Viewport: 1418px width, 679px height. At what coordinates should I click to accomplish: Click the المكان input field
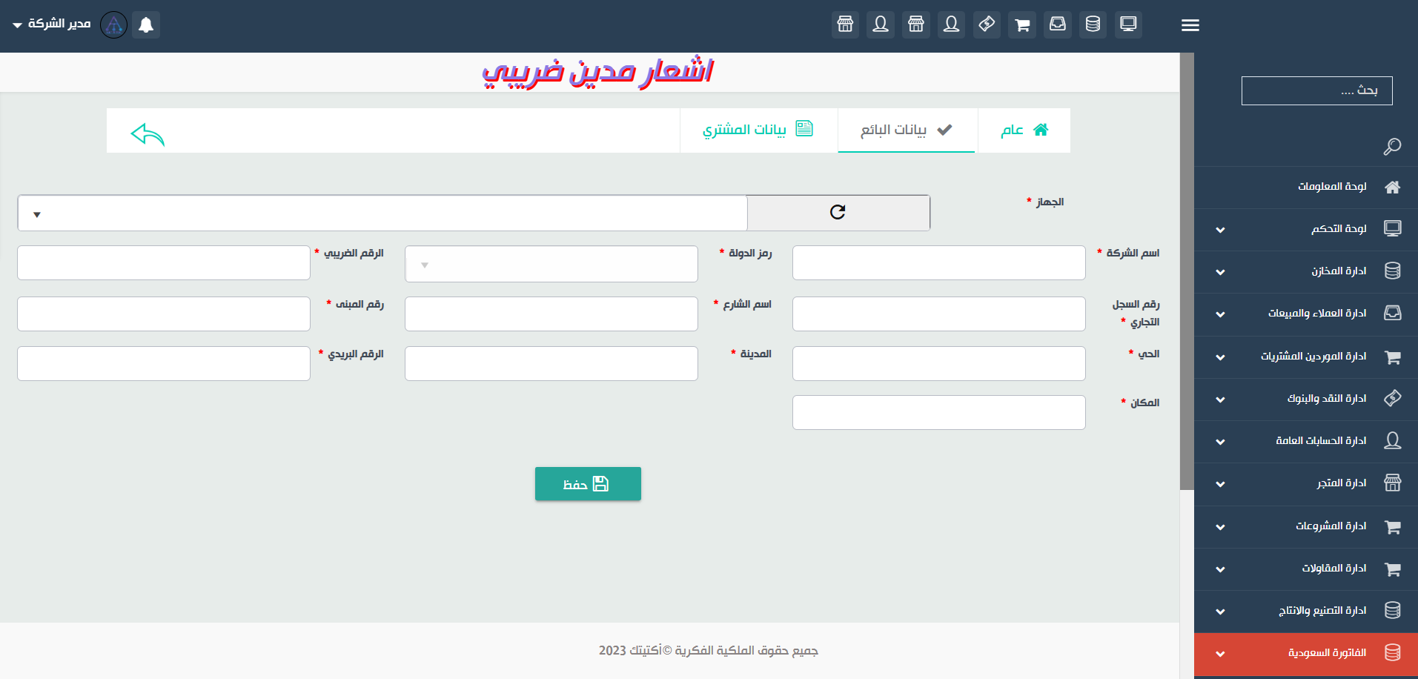tap(938, 413)
